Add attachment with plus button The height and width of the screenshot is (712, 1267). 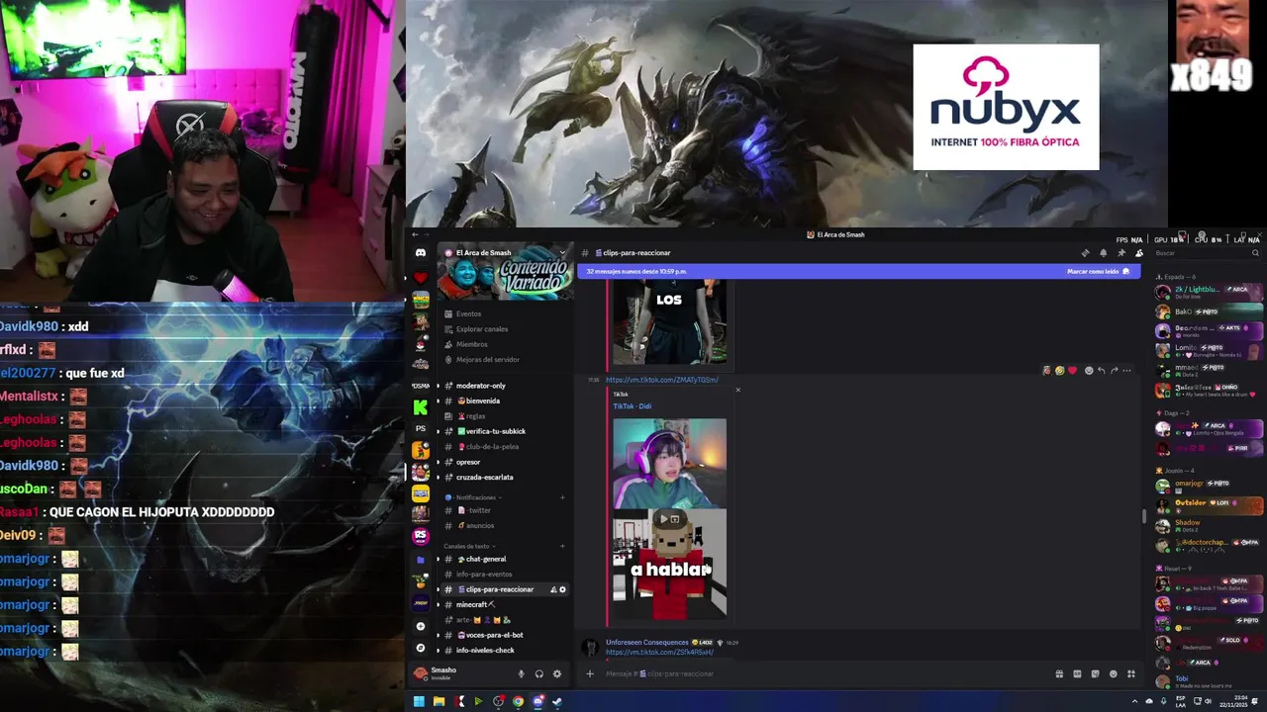point(589,674)
